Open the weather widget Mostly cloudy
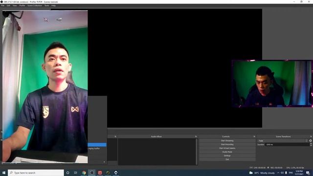This screenshot has width=313, height=176. pos(262,173)
